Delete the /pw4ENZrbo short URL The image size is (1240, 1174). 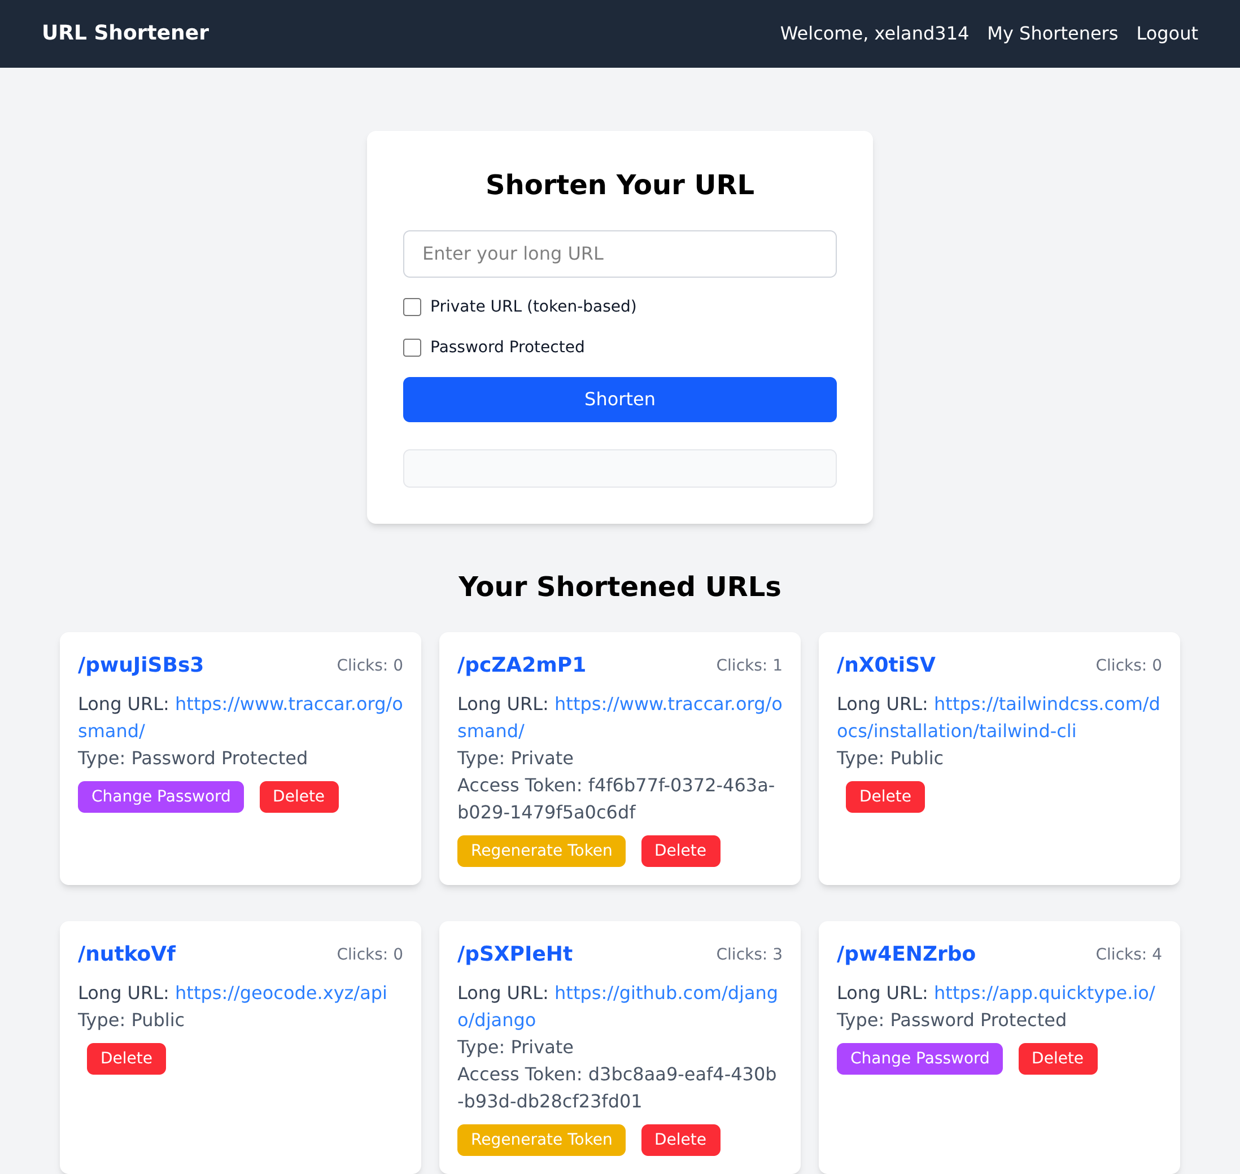pyautogui.click(x=1058, y=1059)
